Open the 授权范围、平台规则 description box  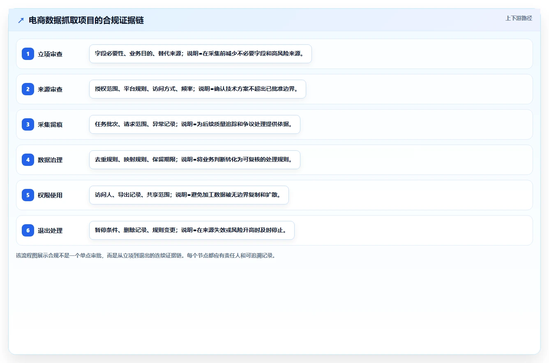(198, 89)
